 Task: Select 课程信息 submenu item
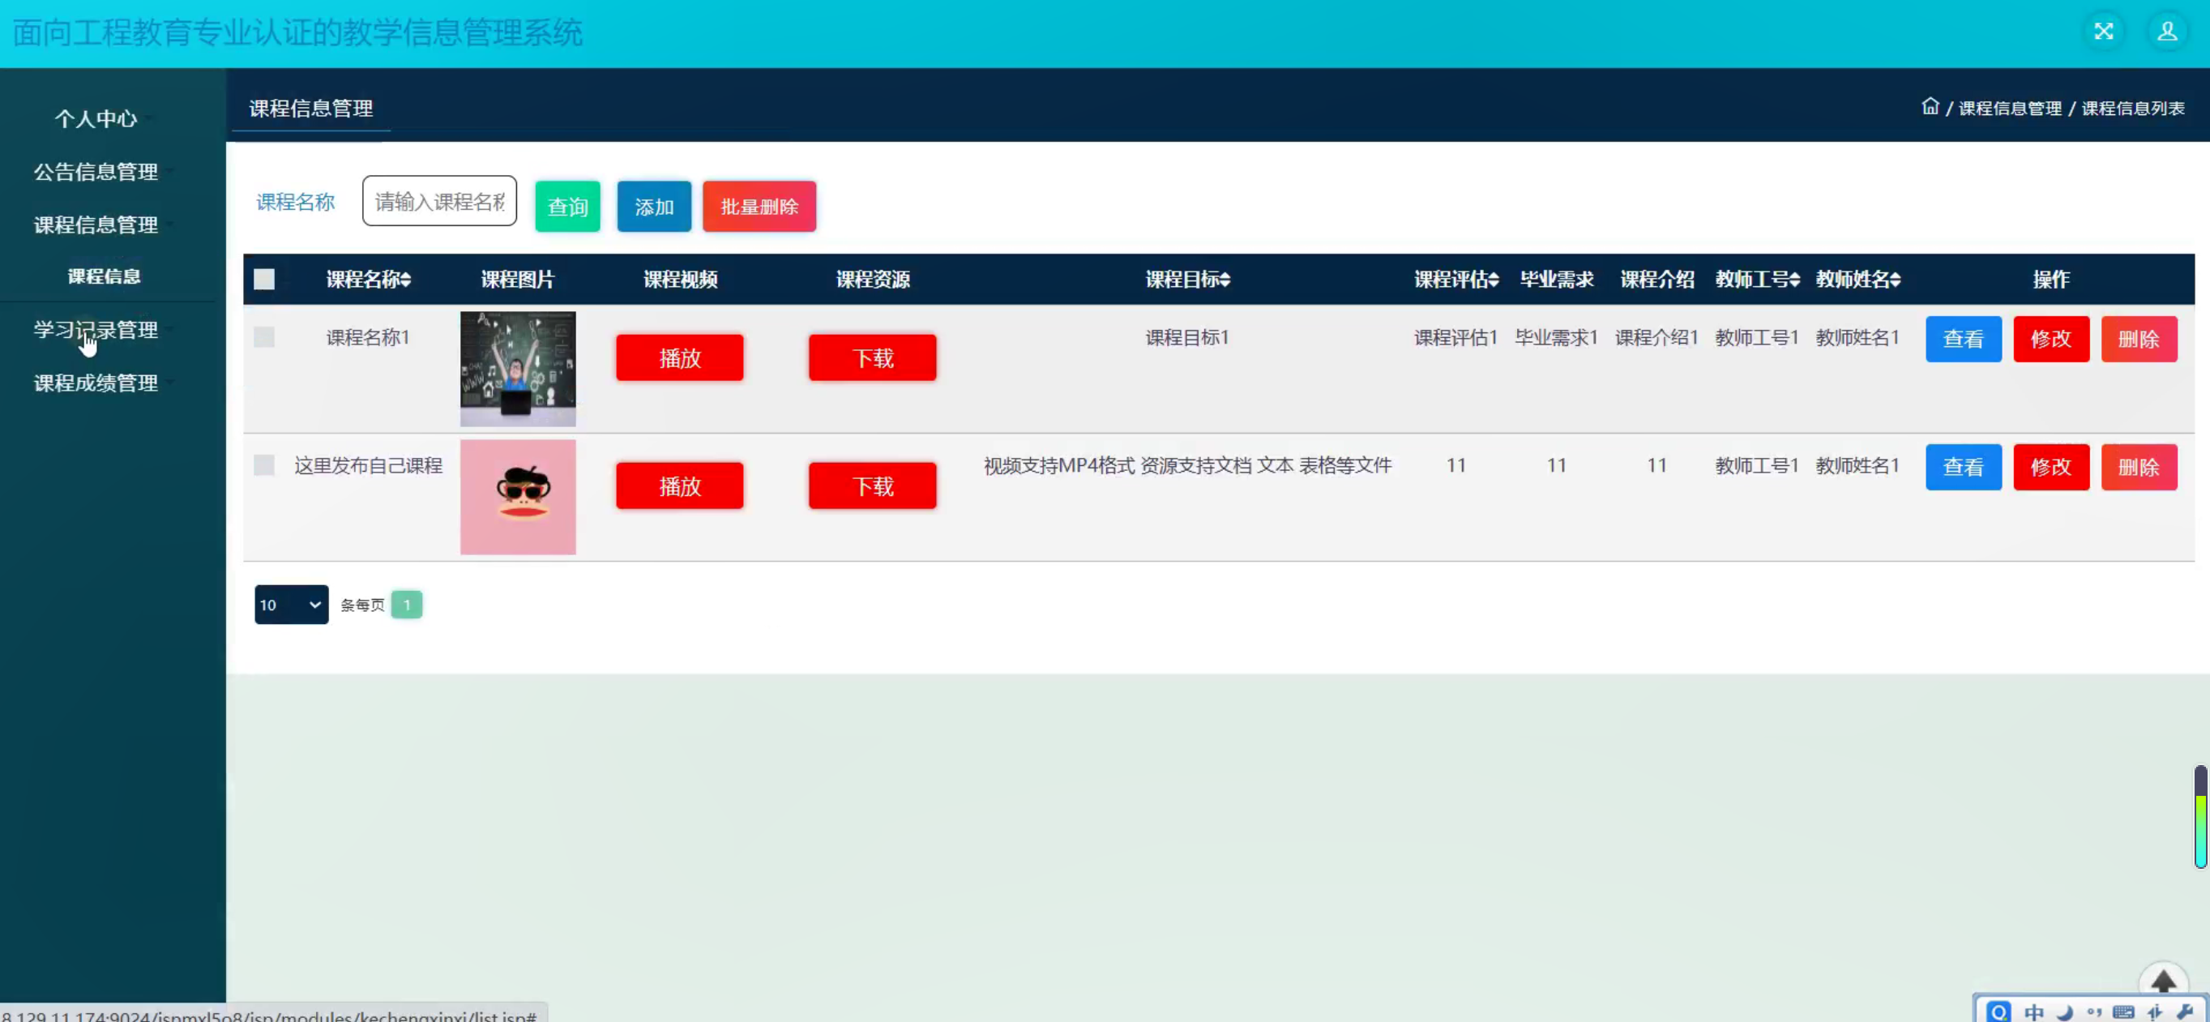[x=104, y=276]
